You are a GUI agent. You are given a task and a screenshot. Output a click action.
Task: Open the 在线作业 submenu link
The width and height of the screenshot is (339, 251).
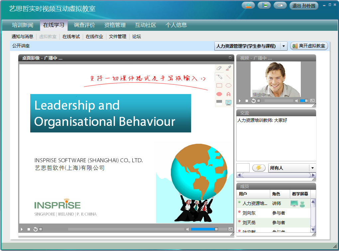[x=94, y=37]
